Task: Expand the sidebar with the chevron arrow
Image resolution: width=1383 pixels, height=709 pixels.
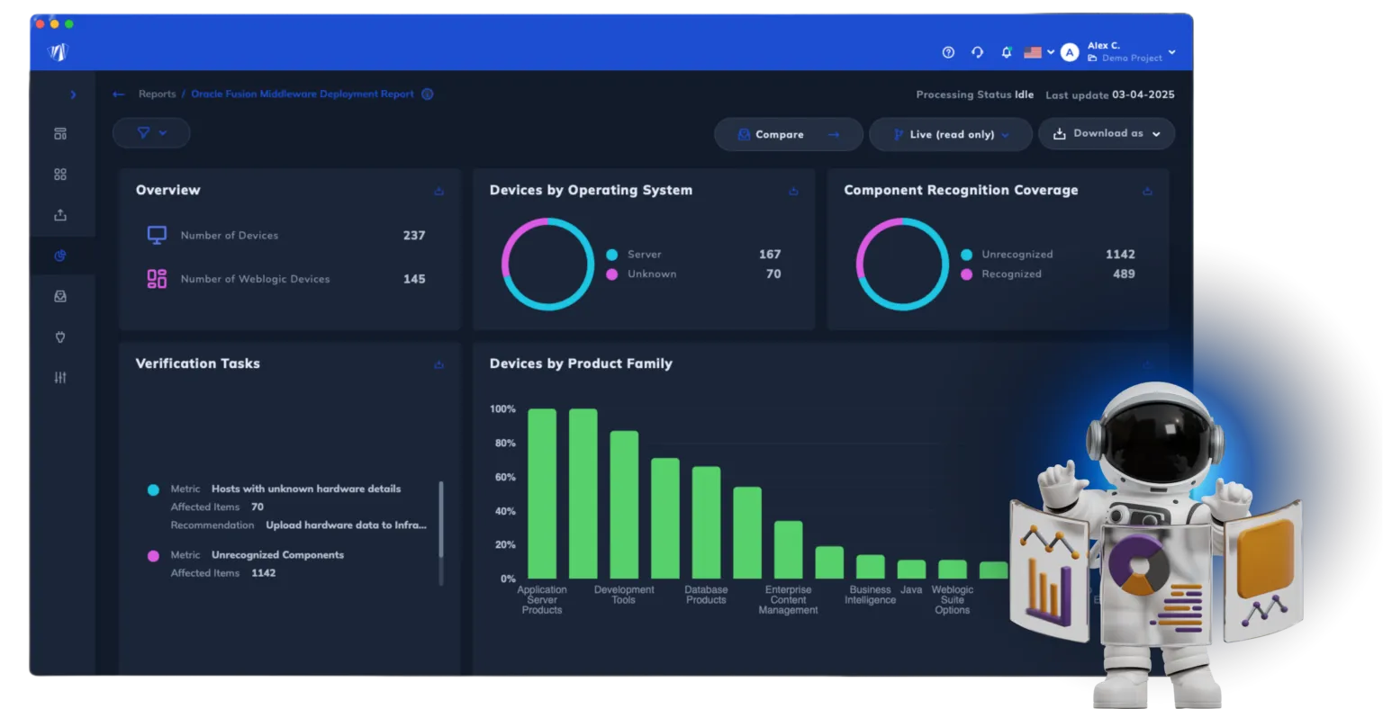Action: coord(73,94)
